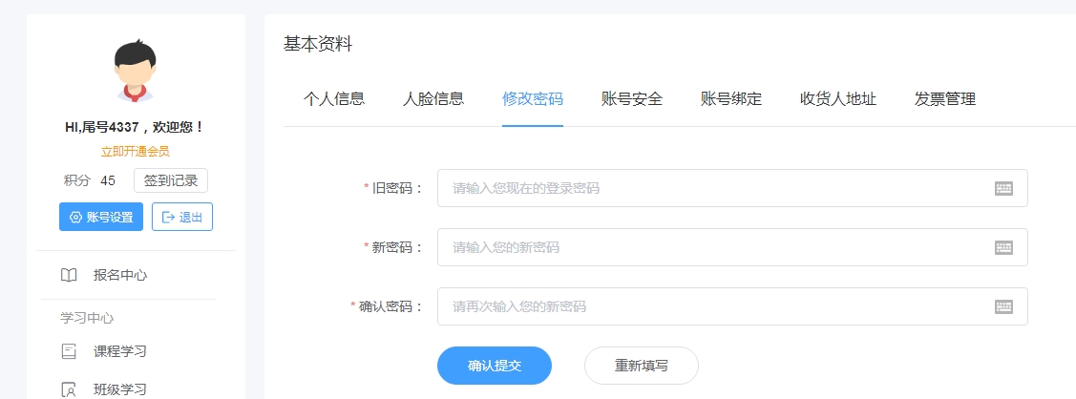The image size is (1076, 399).
Task: Go to the 账号安全 tab
Action: point(632,98)
